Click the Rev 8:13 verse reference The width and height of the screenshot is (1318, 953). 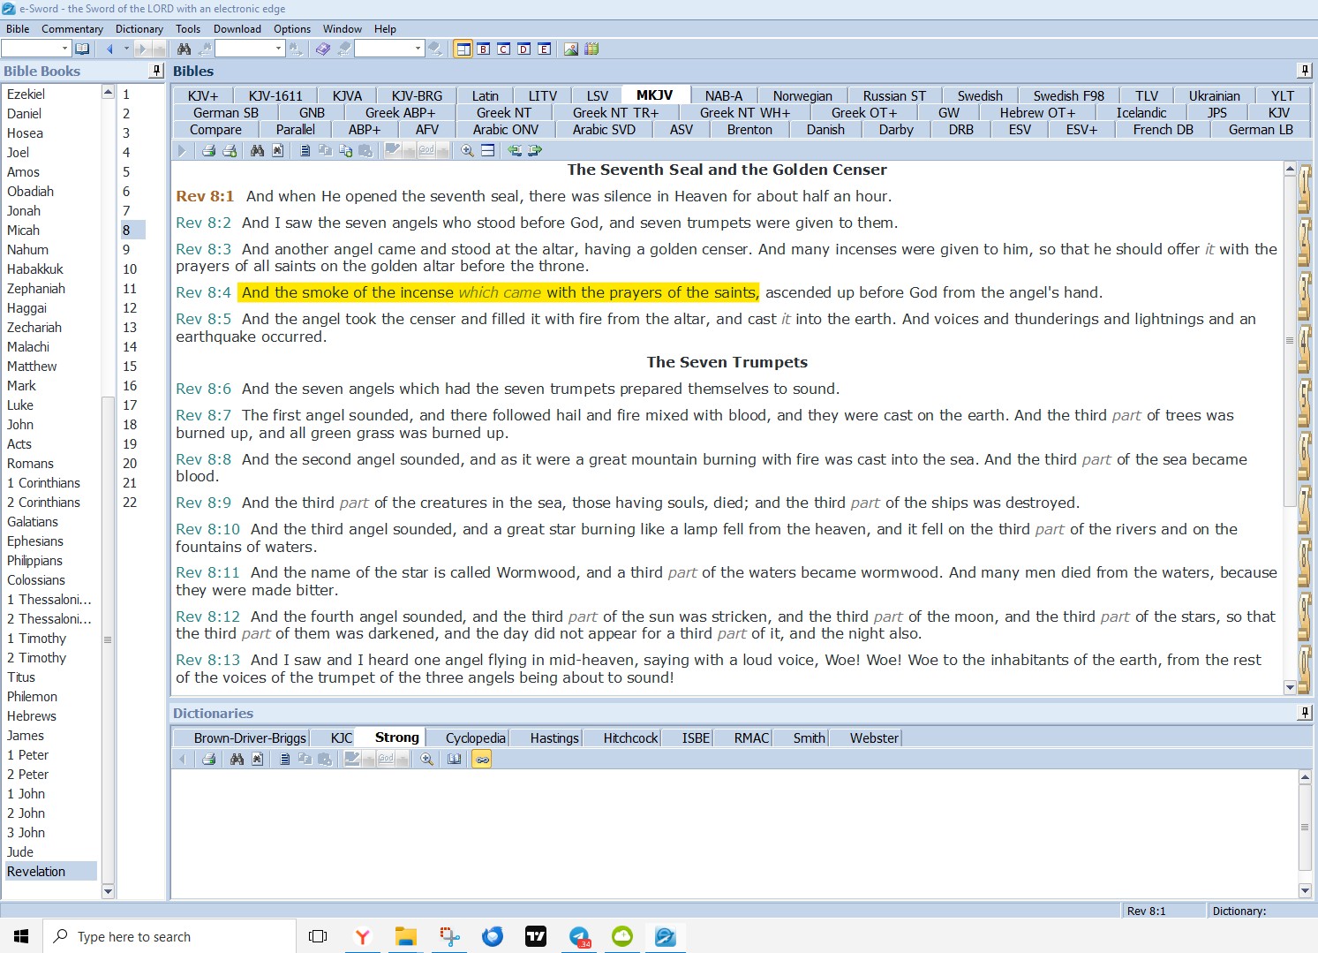click(207, 660)
